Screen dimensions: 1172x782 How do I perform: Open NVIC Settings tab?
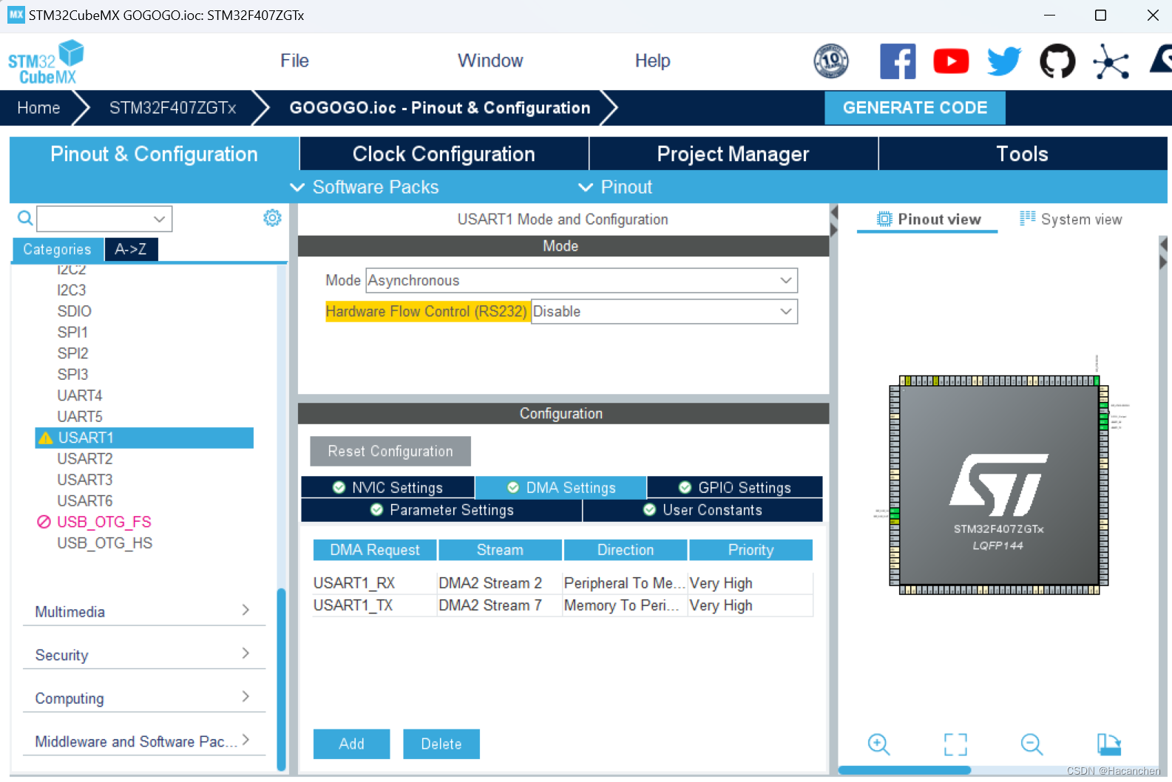[387, 487]
